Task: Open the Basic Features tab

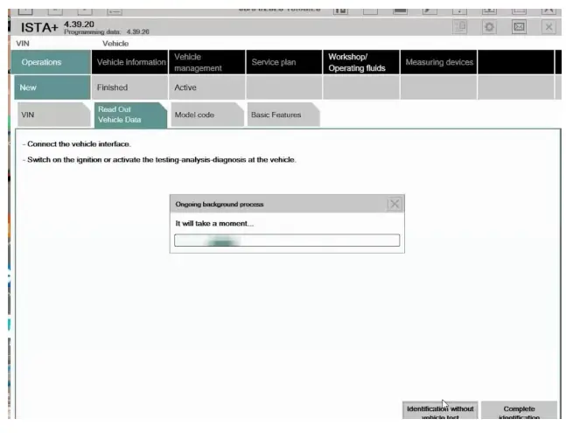Action: click(283, 115)
